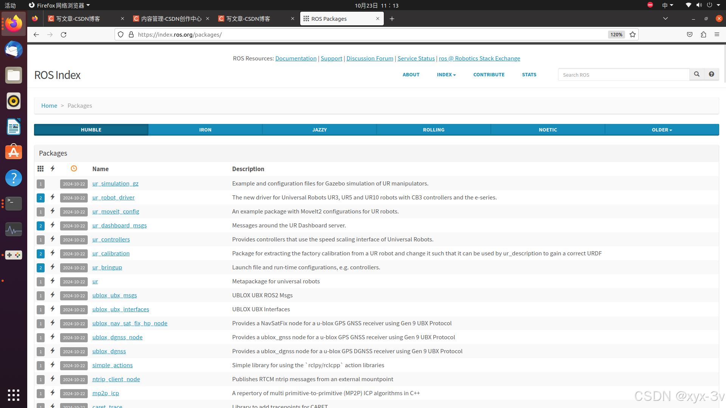The height and width of the screenshot is (408, 726).
Task: Open the ur_robot_driver package link
Action: [x=113, y=197]
